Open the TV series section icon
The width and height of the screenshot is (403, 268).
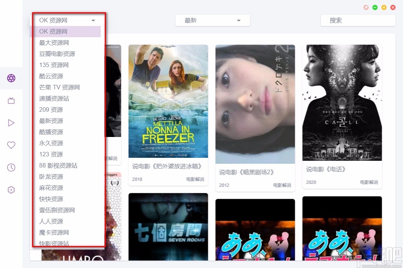tap(11, 100)
